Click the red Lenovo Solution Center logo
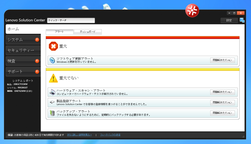251x144 pixels. [192, 11]
